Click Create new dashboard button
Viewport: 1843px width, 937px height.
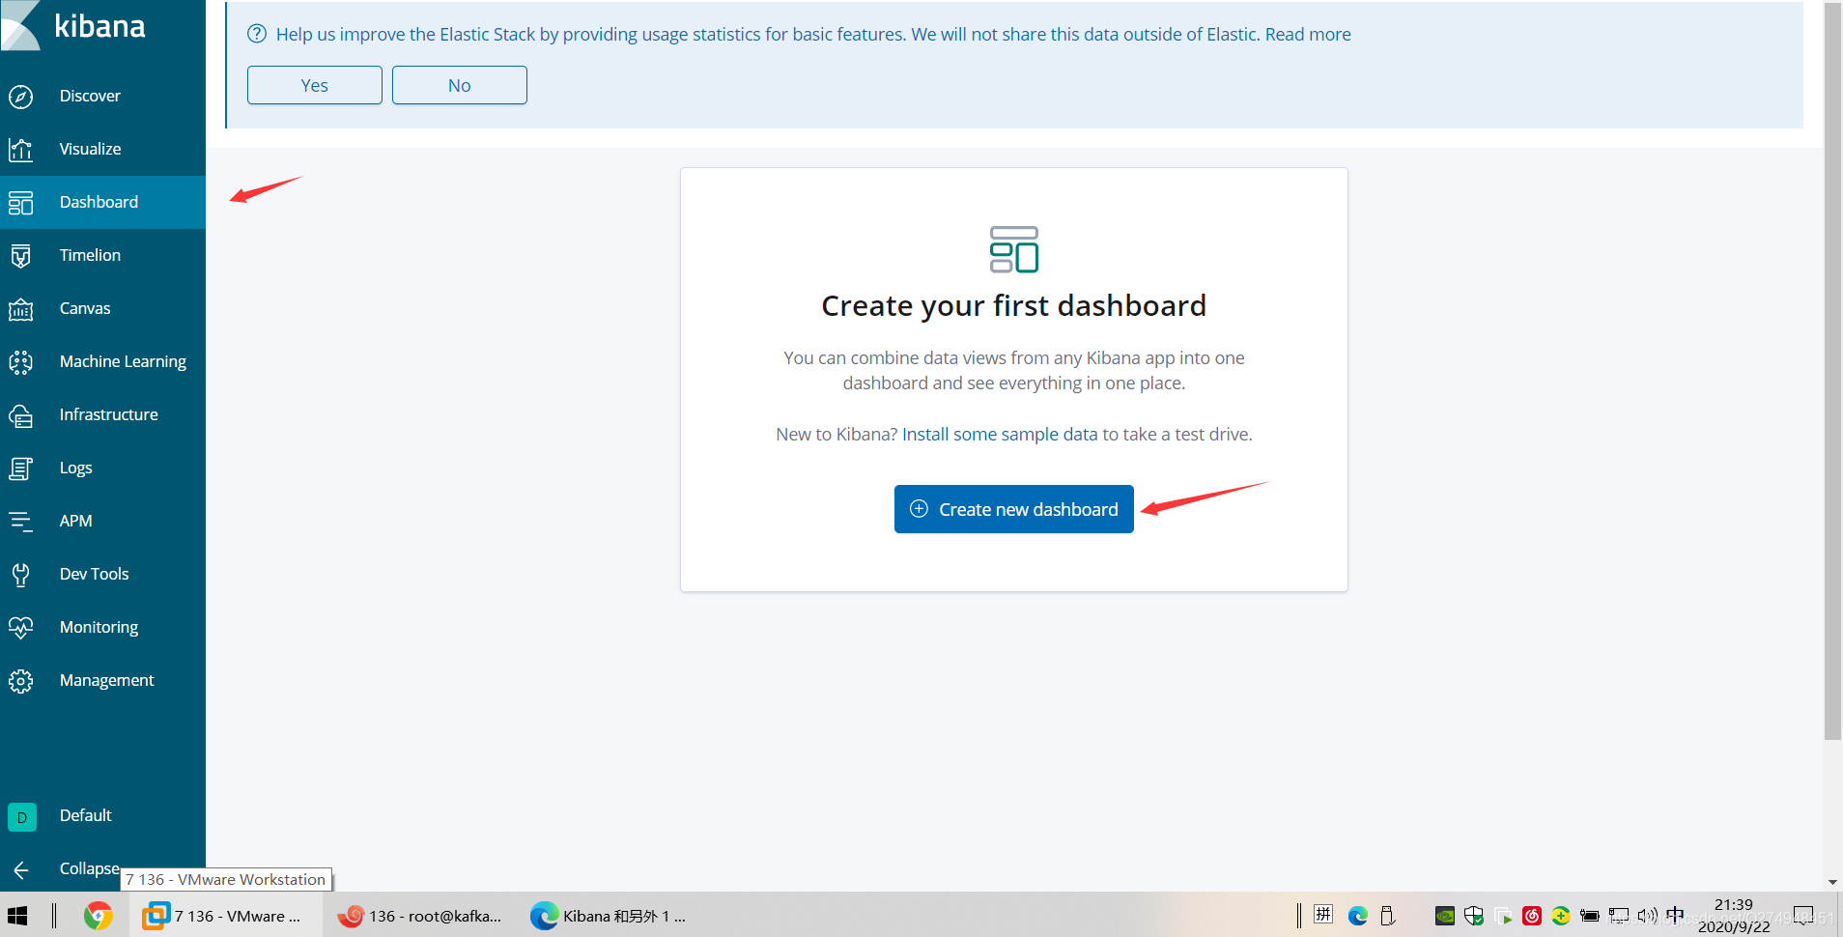pos(1014,509)
